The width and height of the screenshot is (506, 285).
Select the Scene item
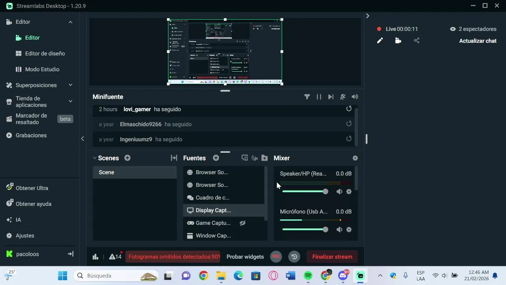(135, 172)
